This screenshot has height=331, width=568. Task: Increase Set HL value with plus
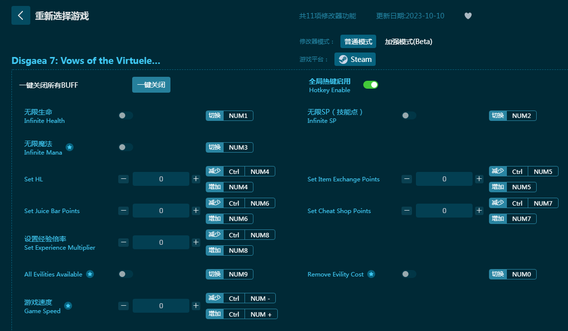[196, 179]
